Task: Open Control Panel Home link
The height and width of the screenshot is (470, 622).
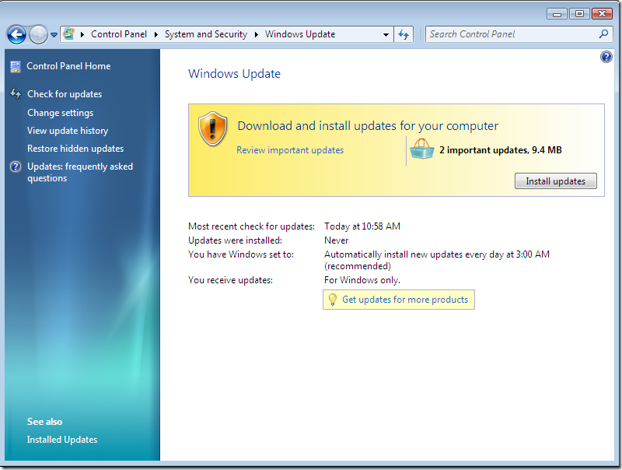Action: coord(68,66)
